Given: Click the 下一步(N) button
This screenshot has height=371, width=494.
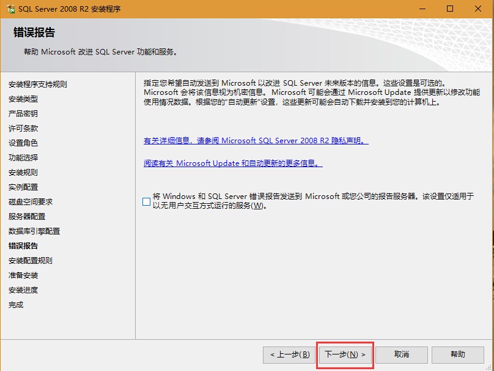Looking at the screenshot, I should click(345, 354).
